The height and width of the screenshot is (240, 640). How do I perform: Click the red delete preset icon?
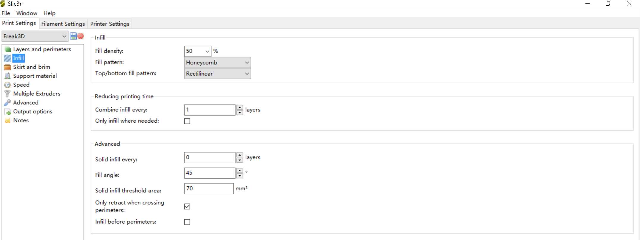coord(80,36)
